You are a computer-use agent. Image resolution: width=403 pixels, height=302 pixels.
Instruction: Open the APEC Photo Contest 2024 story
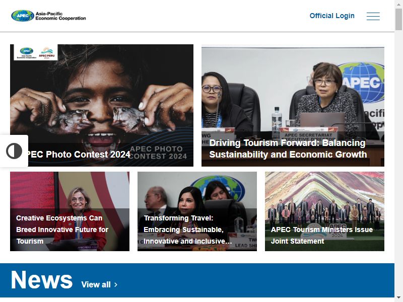(x=102, y=105)
